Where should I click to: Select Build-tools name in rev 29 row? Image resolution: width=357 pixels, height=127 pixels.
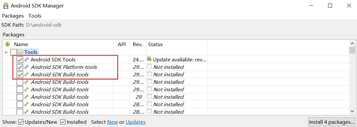[60, 97]
